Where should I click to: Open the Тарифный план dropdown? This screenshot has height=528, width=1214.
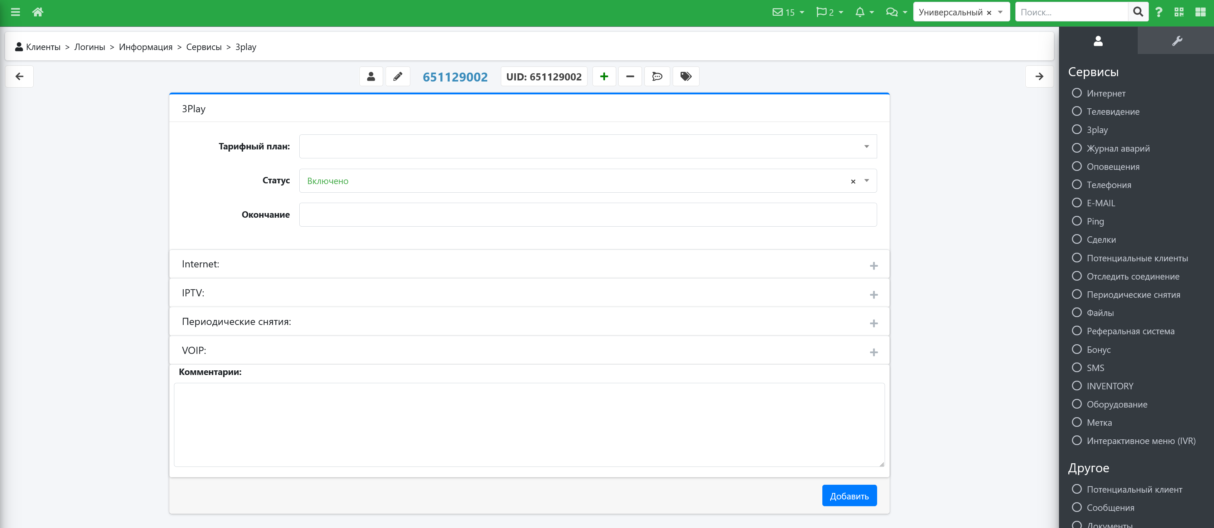pos(588,146)
